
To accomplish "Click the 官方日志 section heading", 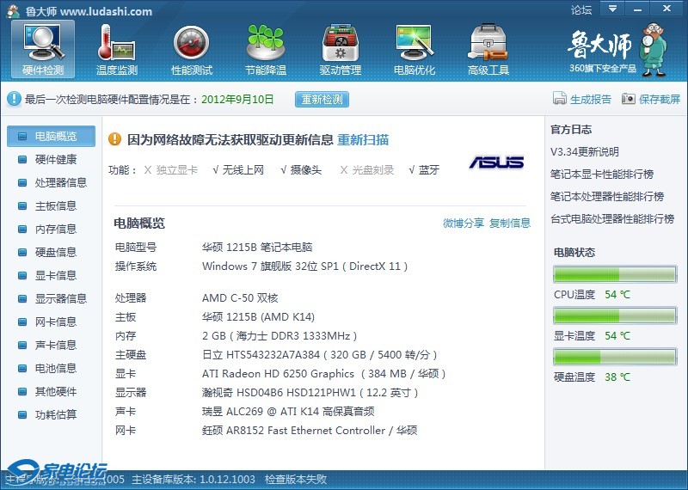I will tap(571, 130).
